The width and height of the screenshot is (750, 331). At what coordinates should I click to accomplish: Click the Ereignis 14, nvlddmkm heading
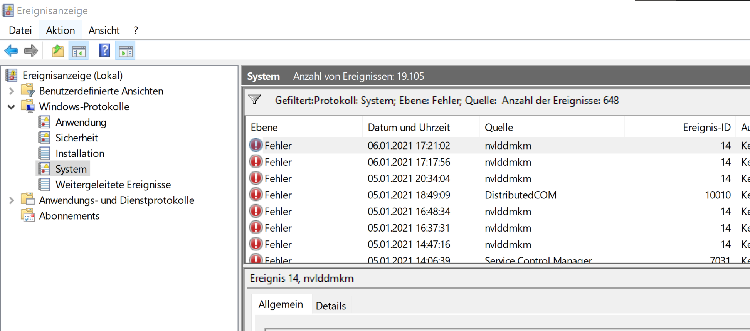click(x=301, y=278)
